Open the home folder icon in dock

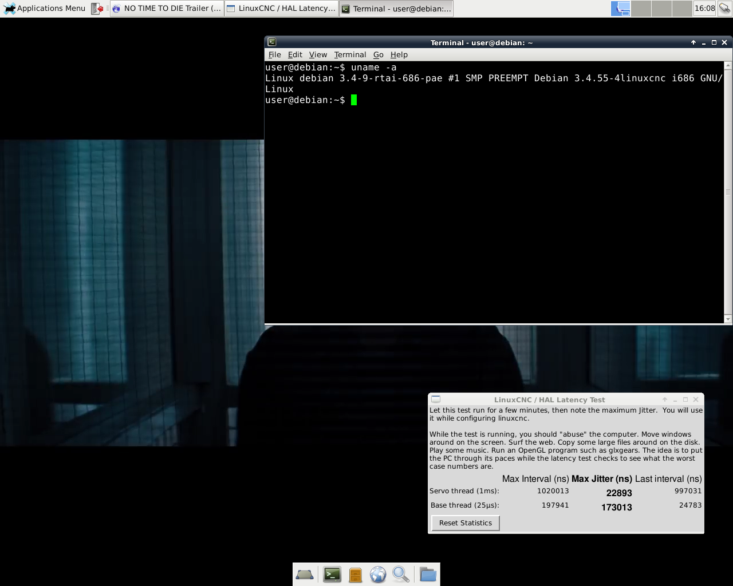point(428,575)
